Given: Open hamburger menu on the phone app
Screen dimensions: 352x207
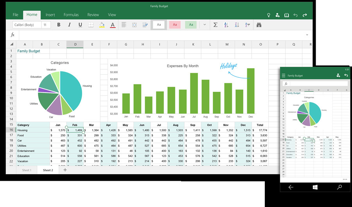Looking at the screenshot, I should [284, 75].
